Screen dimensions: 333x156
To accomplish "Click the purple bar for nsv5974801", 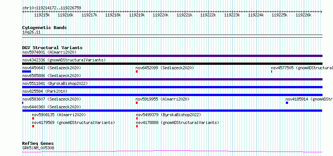I will click(x=172, y=56).
